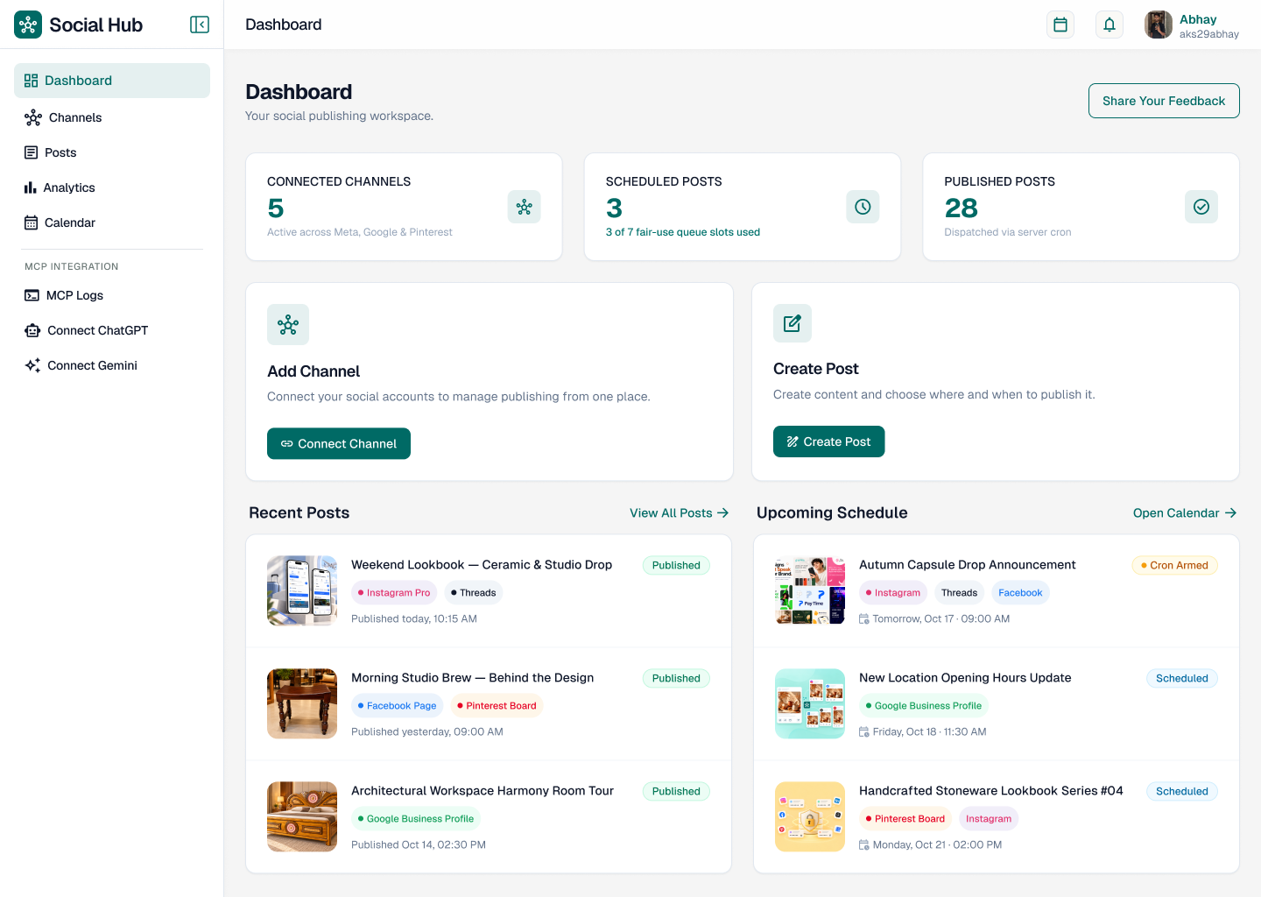Click the Published badge on Architectural Workspace post
Image resolution: width=1261 pixels, height=897 pixels.
[x=676, y=791]
